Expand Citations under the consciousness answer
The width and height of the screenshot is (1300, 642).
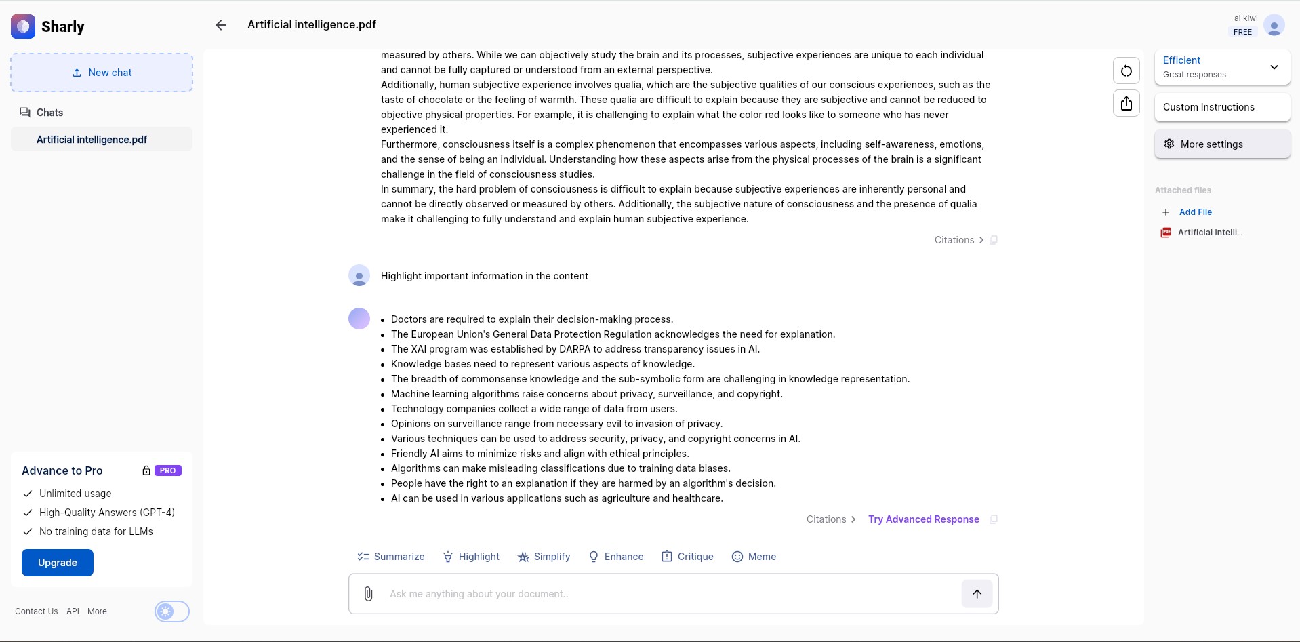[960, 240]
